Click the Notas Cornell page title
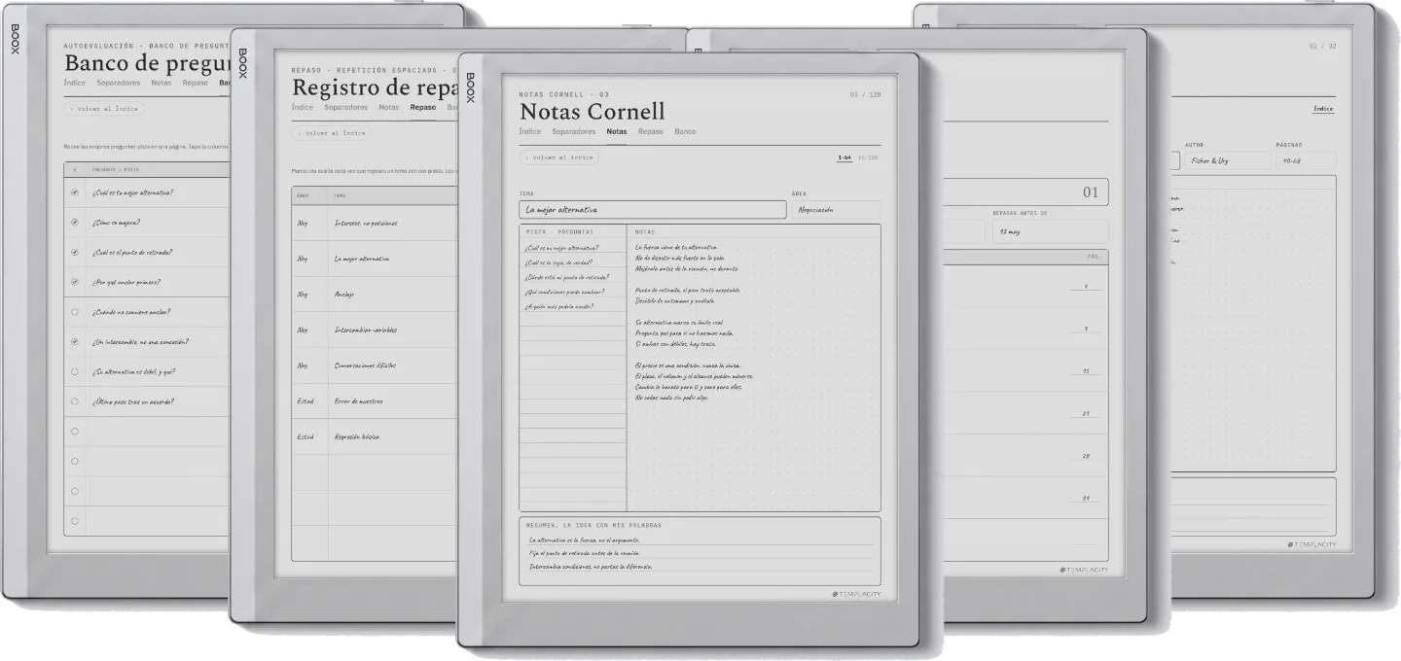Viewport: 1401px width, 661px height. pyautogui.click(x=593, y=112)
